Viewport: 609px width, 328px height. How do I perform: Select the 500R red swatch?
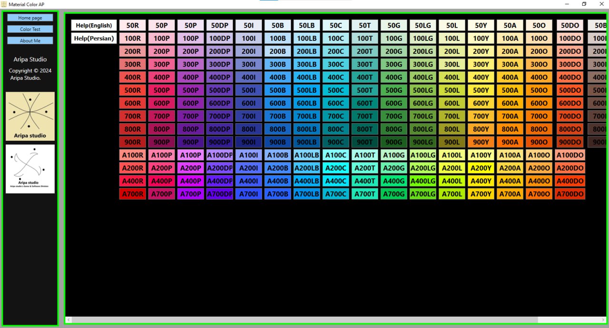click(x=133, y=90)
